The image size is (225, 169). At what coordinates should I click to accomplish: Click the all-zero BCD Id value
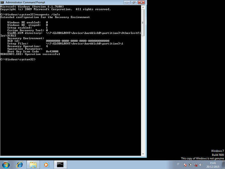pos(78,41)
